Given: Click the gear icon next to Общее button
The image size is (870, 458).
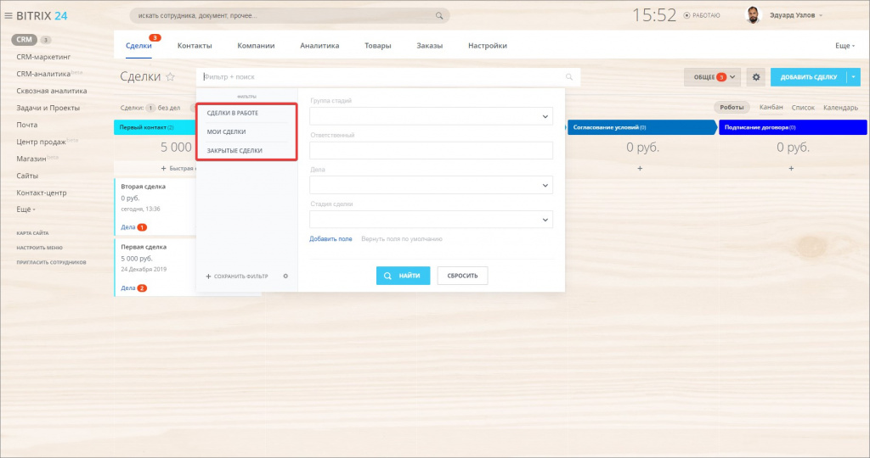Looking at the screenshot, I should pyautogui.click(x=756, y=77).
